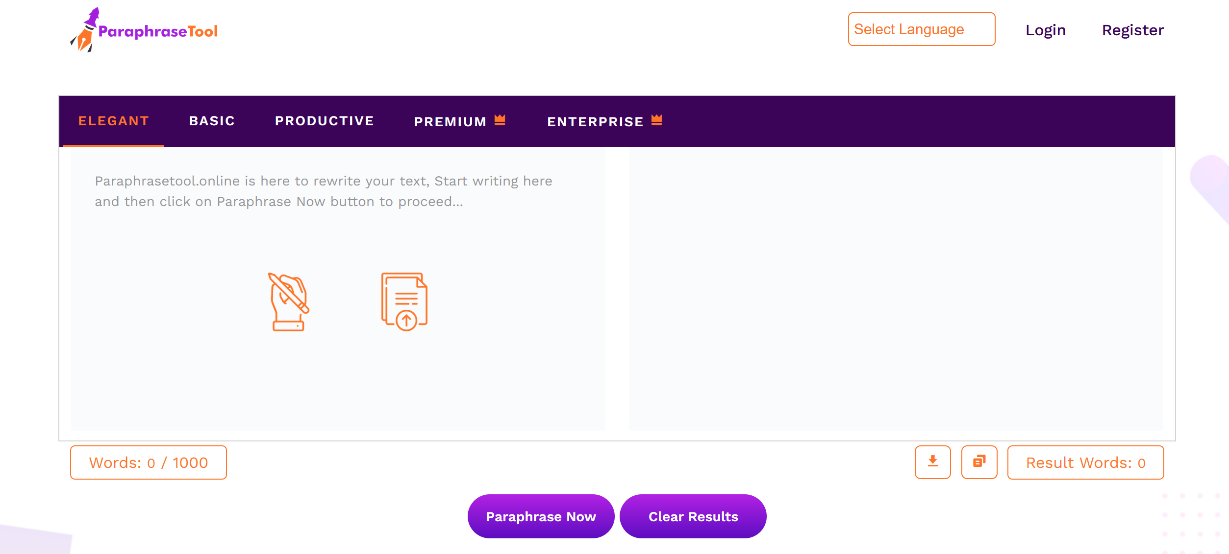
Task: Click the crown icon beside Premium
Action: click(500, 120)
